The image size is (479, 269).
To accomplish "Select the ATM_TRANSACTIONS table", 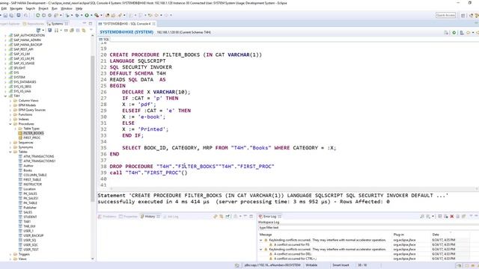I will [x=38, y=156].
